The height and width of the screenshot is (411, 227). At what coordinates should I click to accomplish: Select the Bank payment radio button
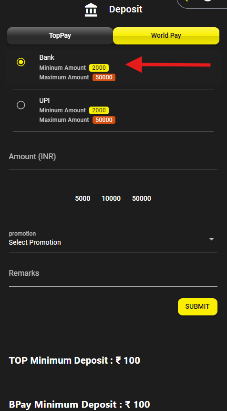pos(21,62)
